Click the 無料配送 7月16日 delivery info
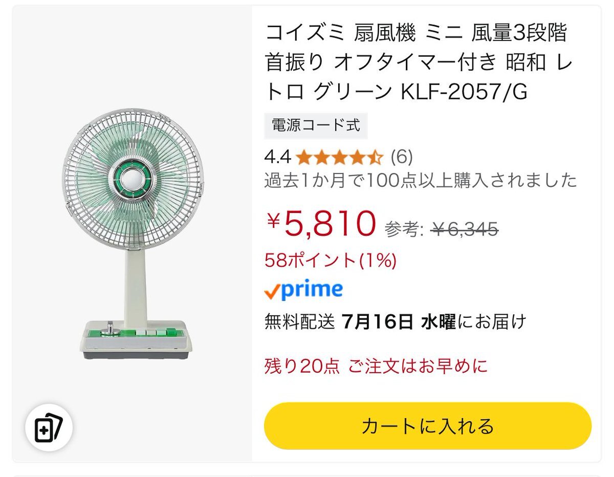 tap(395, 322)
